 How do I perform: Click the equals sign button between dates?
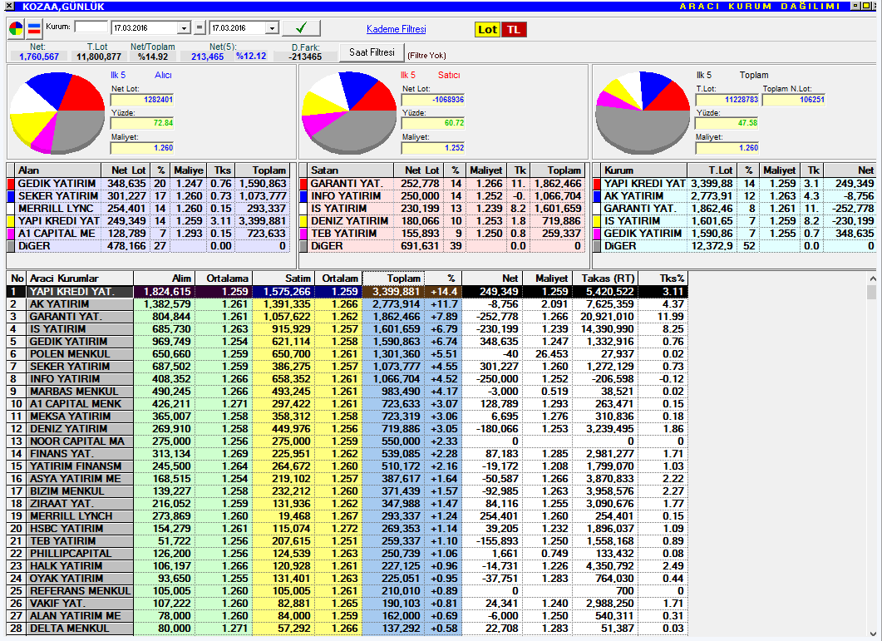point(200,28)
